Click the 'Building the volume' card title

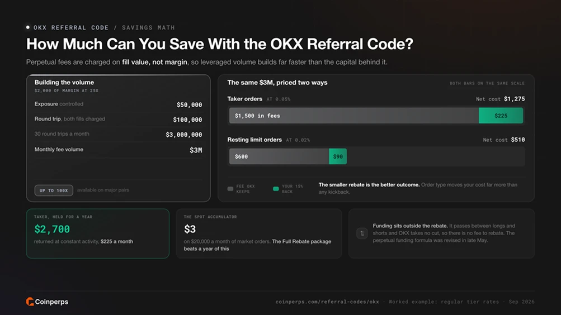coord(64,83)
